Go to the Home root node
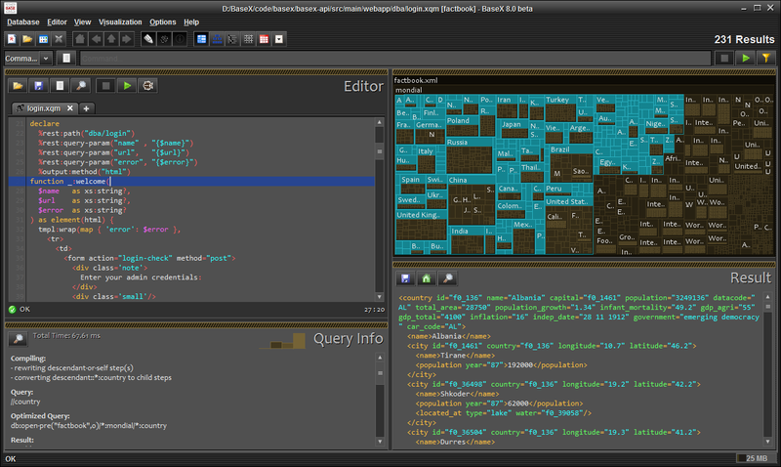 click(x=80, y=39)
